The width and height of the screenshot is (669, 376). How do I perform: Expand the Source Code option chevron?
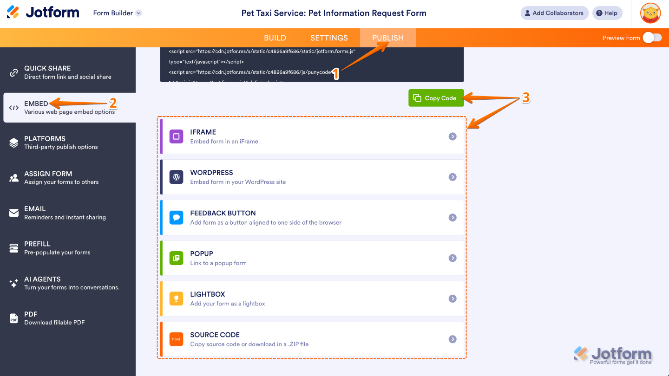pyautogui.click(x=452, y=339)
